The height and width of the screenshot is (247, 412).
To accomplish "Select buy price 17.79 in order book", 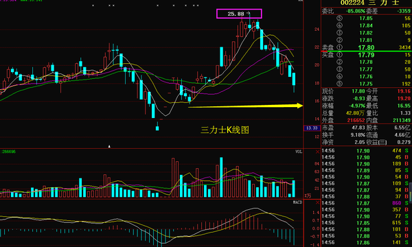I will 366,55.
